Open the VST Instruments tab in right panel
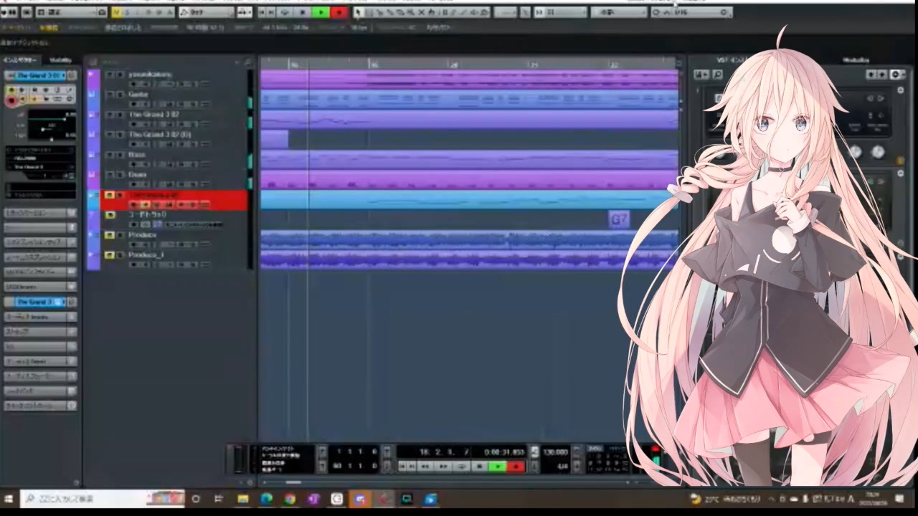Image resolution: width=918 pixels, height=516 pixels. 731,60
